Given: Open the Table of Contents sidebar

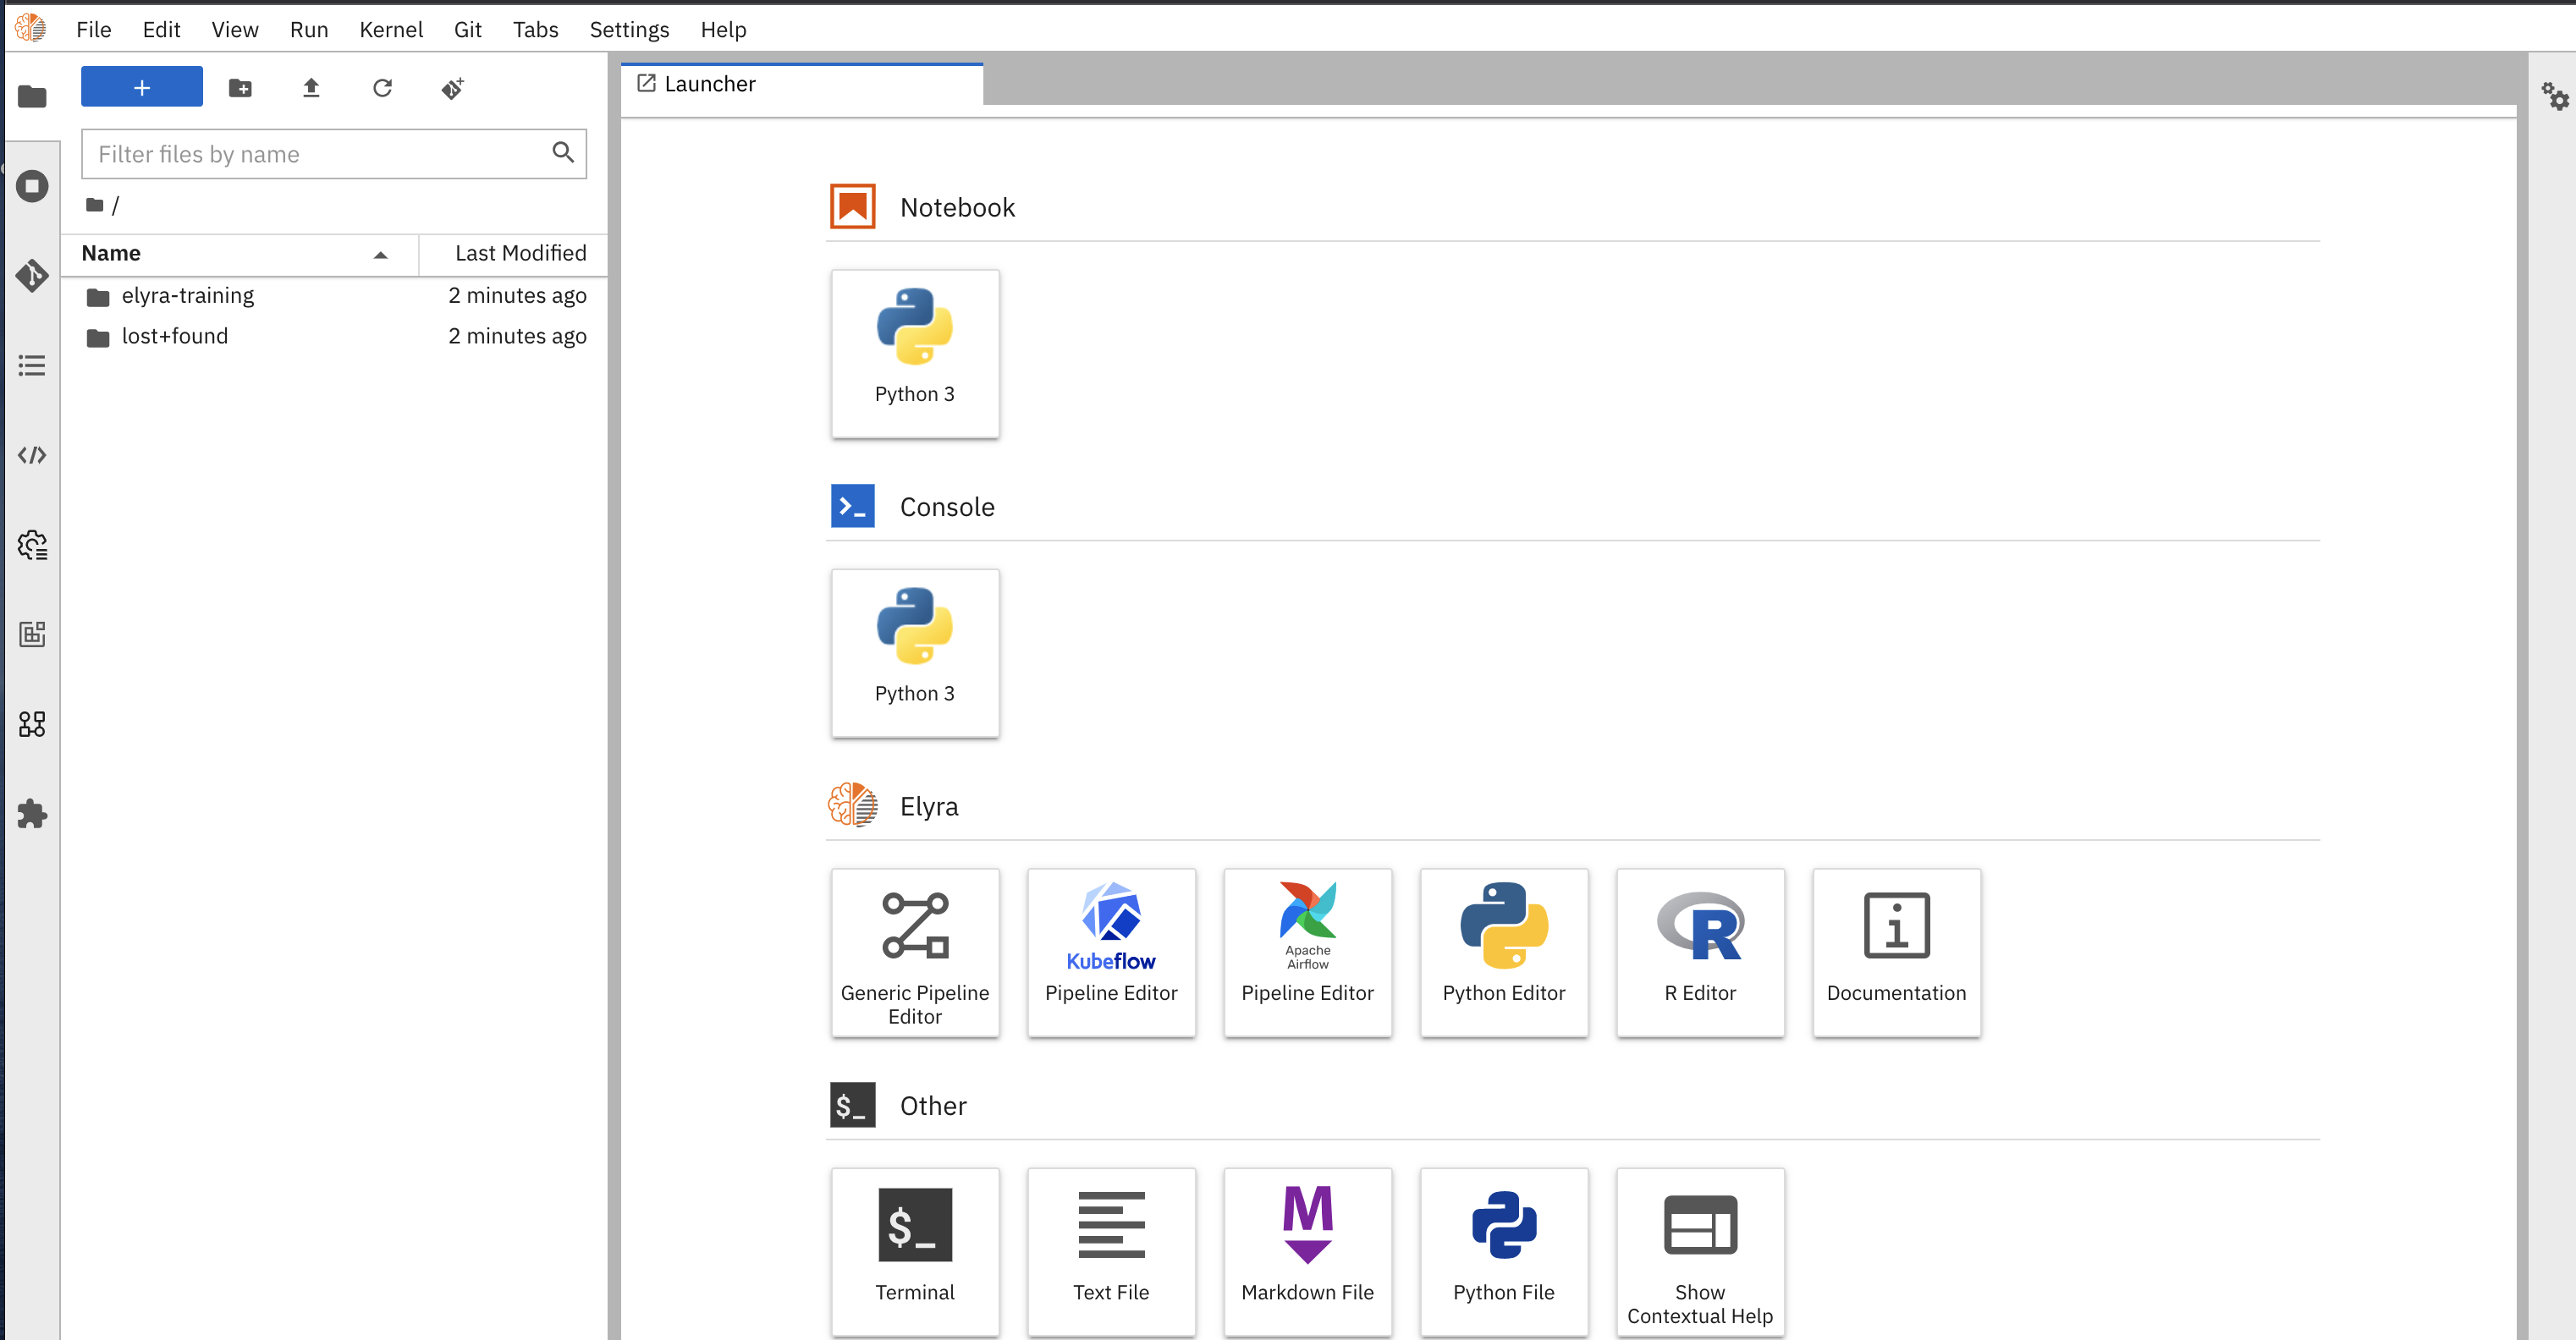Looking at the screenshot, I should coord(32,365).
